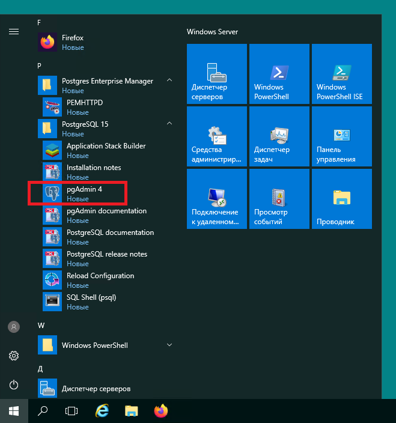Viewport: 396px width, 423px height.
Task: Open taskbar search magnifier
Action: (43, 411)
